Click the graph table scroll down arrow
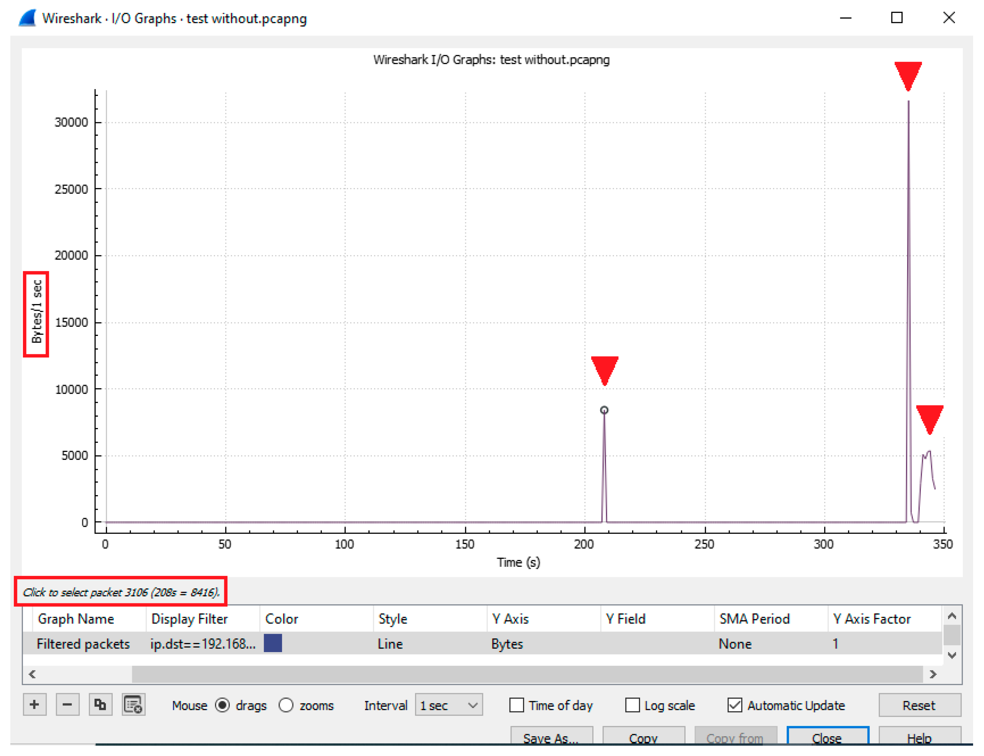Image resolution: width=984 pixels, height=756 pixels. (x=952, y=656)
